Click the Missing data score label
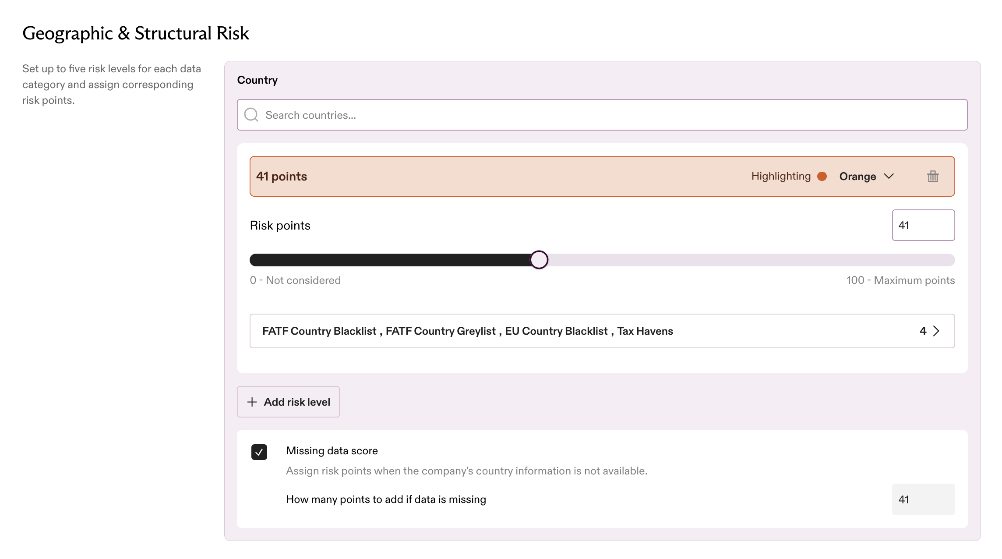1002x559 pixels. pyautogui.click(x=332, y=451)
